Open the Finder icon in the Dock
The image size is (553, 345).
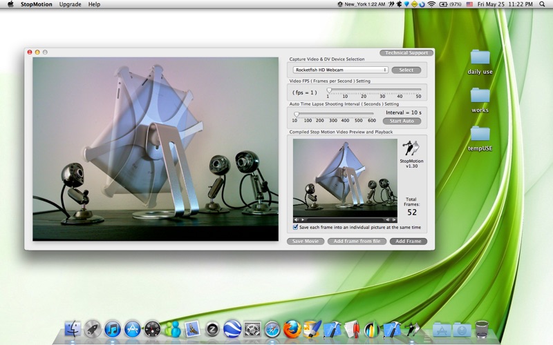click(x=73, y=330)
